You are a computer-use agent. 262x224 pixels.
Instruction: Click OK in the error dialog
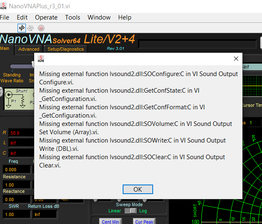[x=138, y=189]
